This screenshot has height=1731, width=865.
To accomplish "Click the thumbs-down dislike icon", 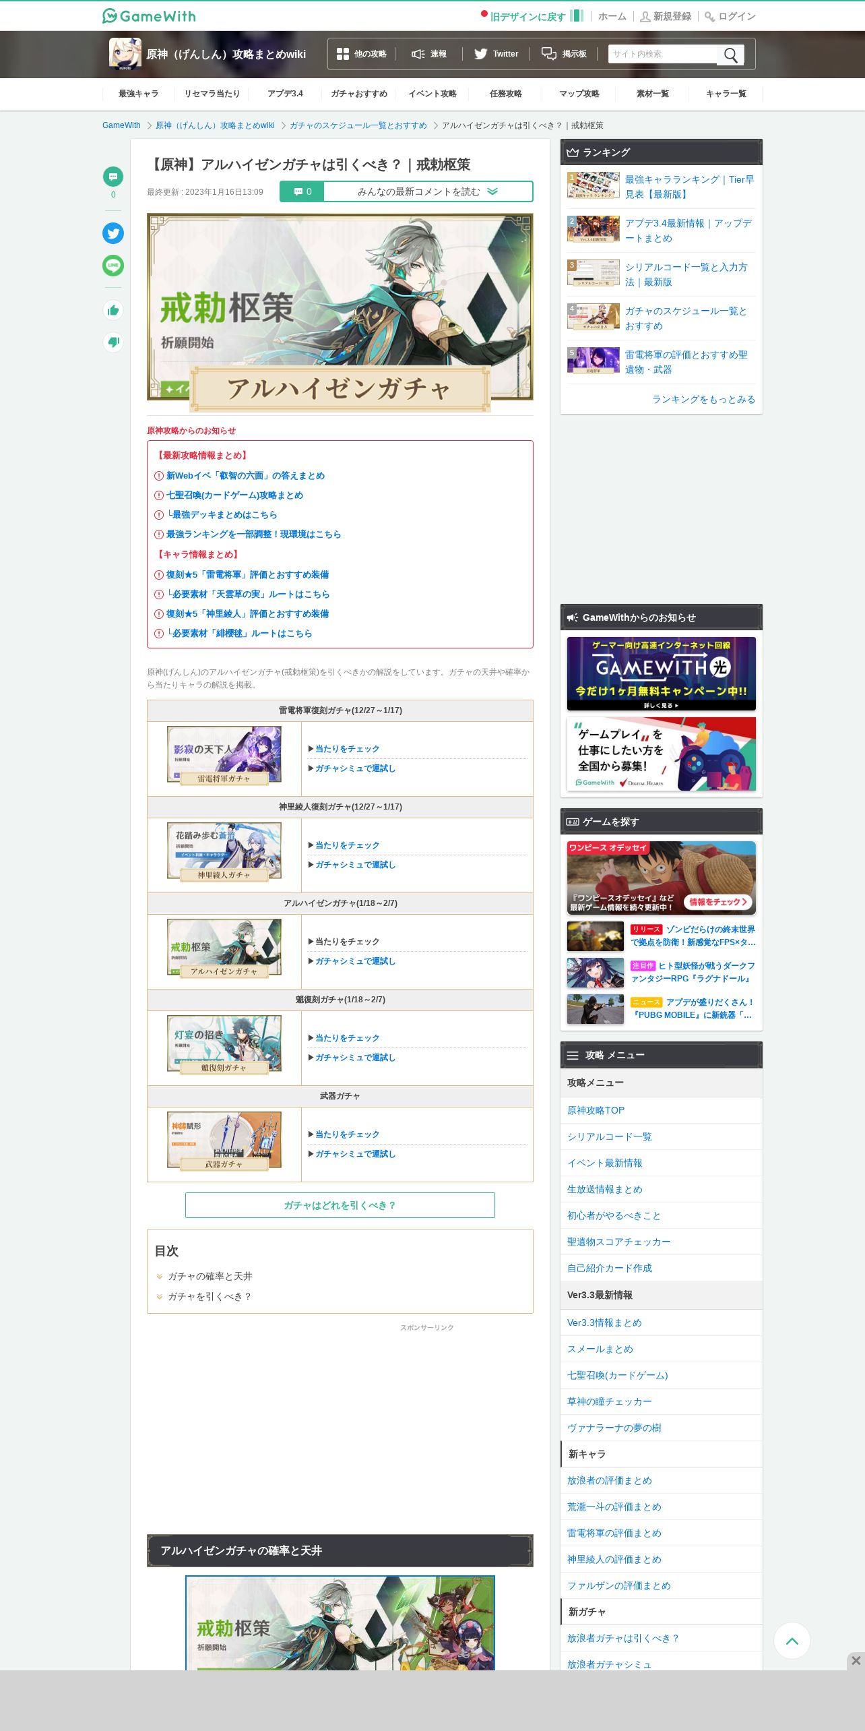I will click(113, 342).
